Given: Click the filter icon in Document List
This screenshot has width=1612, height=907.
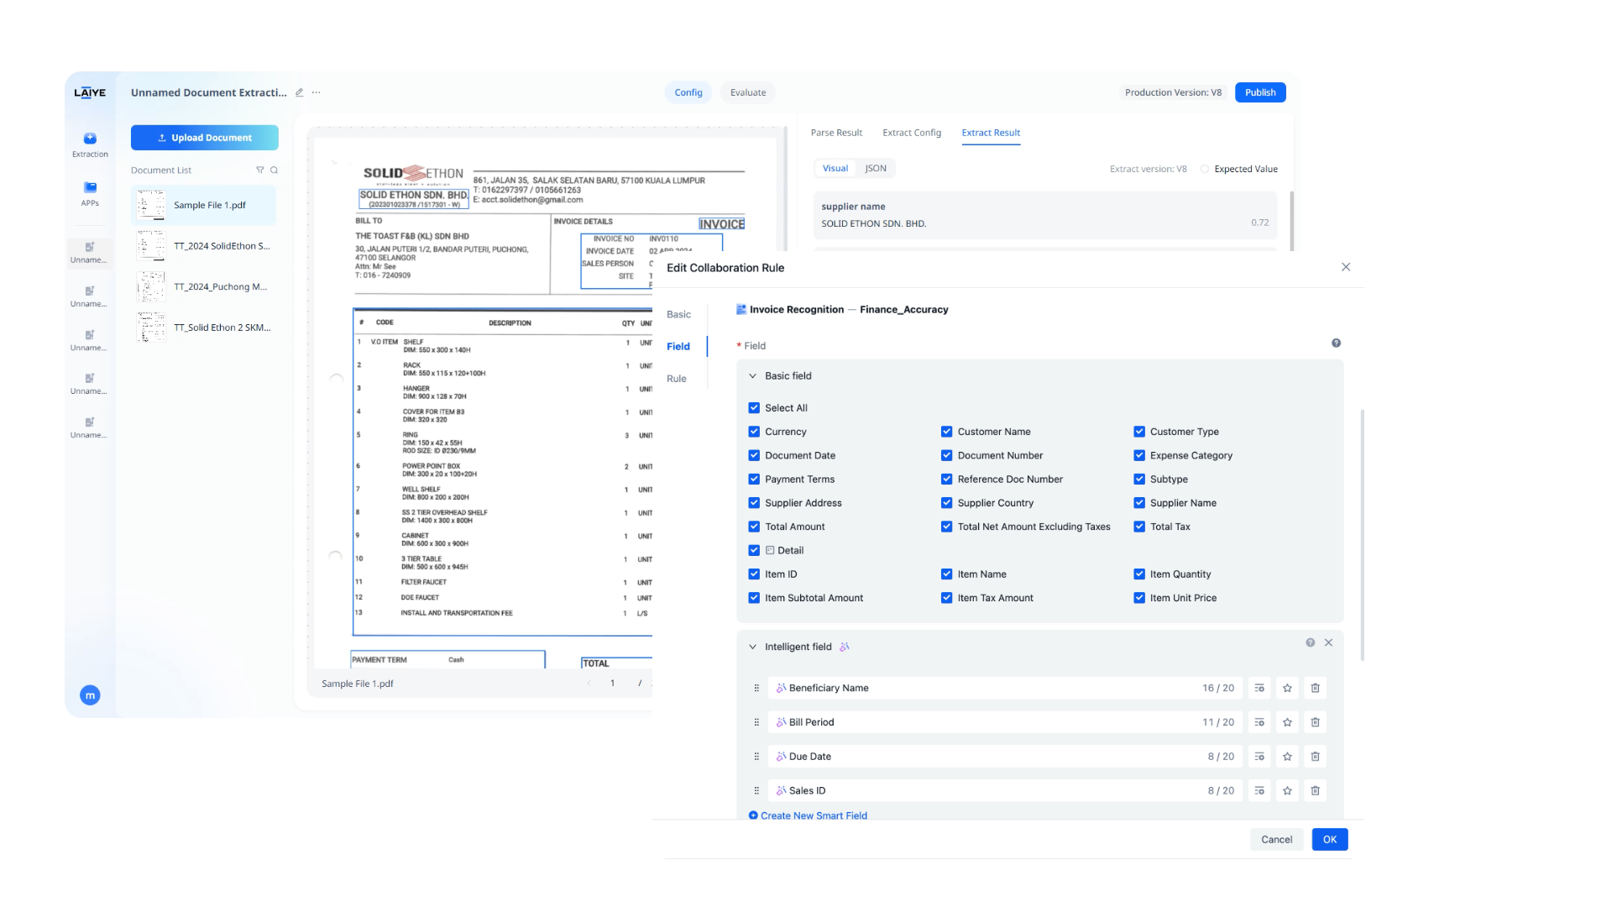Looking at the screenshot, I should coord(260,170).
